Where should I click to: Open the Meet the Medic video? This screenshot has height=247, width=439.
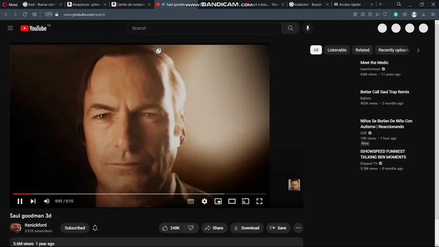374,62
